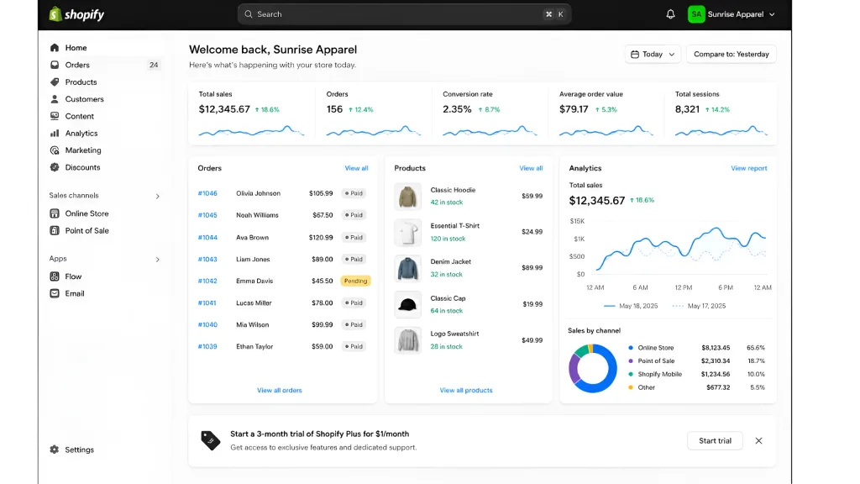Click the Online Store legend color dot
This screenshot has height=484, width=860.
631,347
